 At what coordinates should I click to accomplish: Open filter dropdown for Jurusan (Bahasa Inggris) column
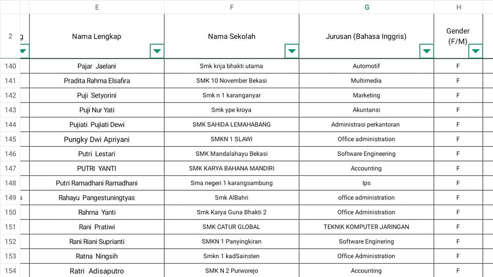pyautogui.click(x=426, y=51)
